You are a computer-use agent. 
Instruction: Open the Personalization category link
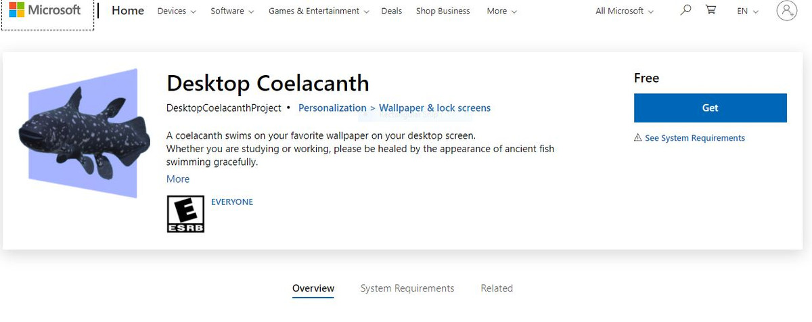click(332, 108)
